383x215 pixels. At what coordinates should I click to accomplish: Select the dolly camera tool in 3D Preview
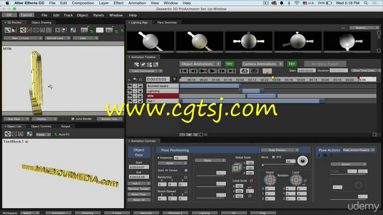pyautogui.click(x=42, y=30)
